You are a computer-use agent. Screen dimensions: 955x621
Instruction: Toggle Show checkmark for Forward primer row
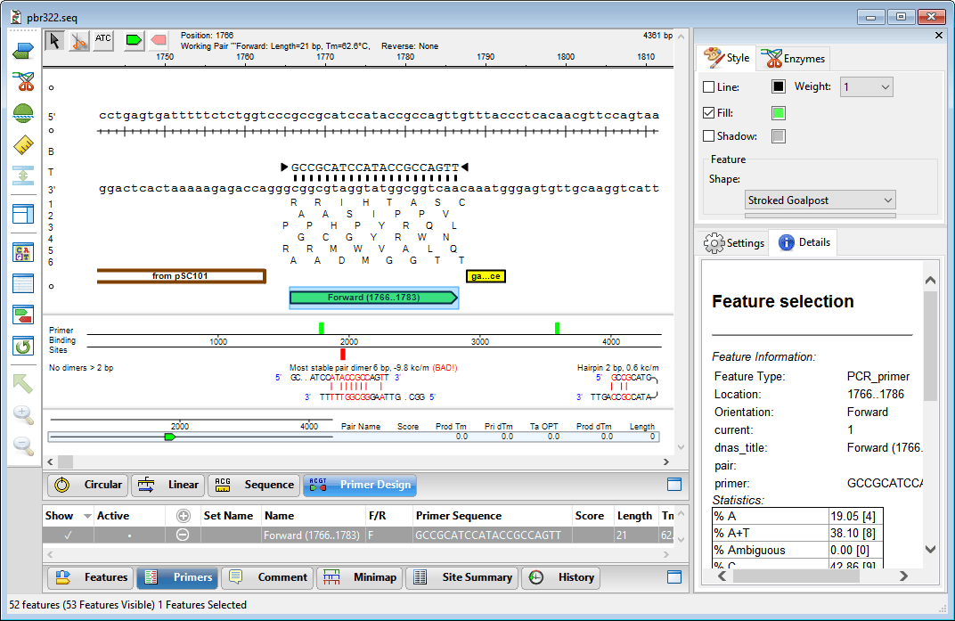[x=68, y=535]
